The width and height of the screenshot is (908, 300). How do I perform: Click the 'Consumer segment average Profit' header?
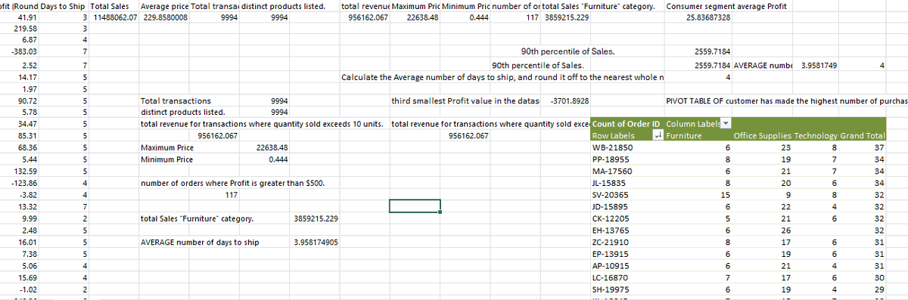(x=726, y=6)
